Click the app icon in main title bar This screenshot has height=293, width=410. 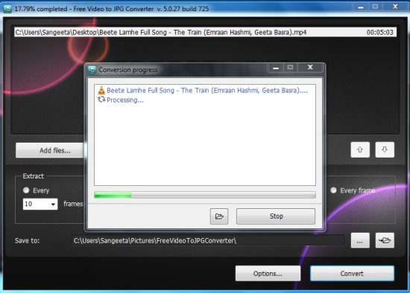[x=7, y=9]
